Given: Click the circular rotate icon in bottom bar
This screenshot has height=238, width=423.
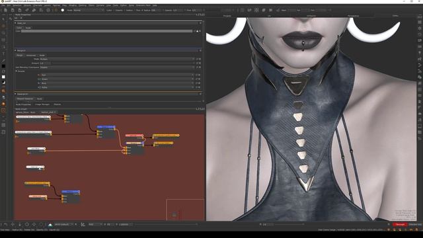Looking at the screenshot, I should [x=27, y=225].
